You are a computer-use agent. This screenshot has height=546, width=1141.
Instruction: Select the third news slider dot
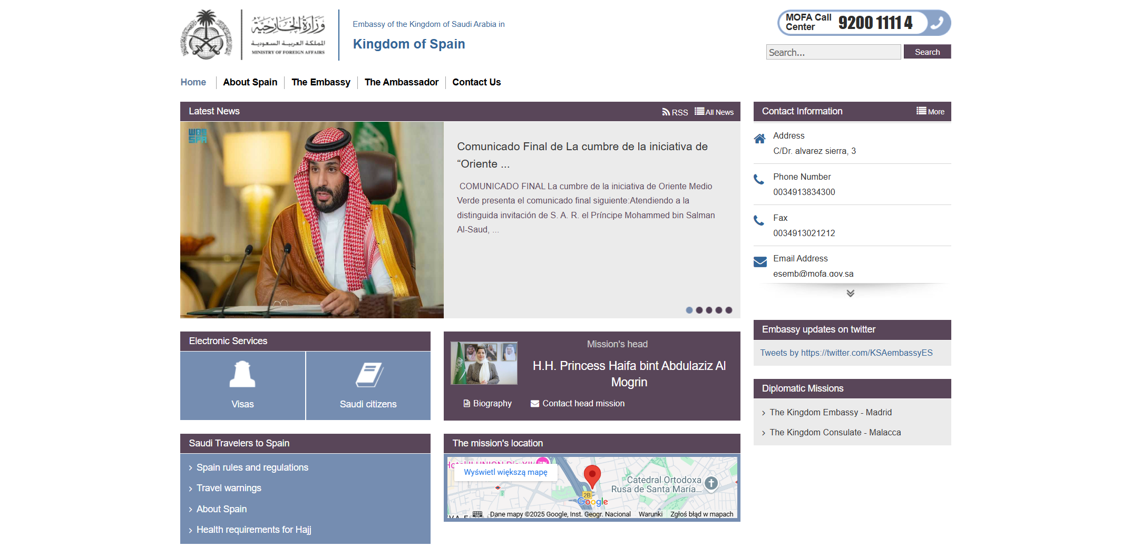click(x=709, y=310)
